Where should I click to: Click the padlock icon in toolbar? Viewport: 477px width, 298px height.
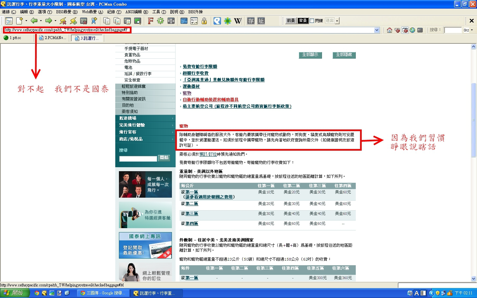(x=204, y=21)
